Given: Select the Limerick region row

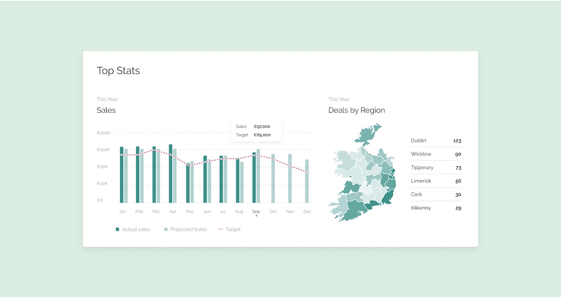Looking at the screenshot, I should tap(436, 181).
